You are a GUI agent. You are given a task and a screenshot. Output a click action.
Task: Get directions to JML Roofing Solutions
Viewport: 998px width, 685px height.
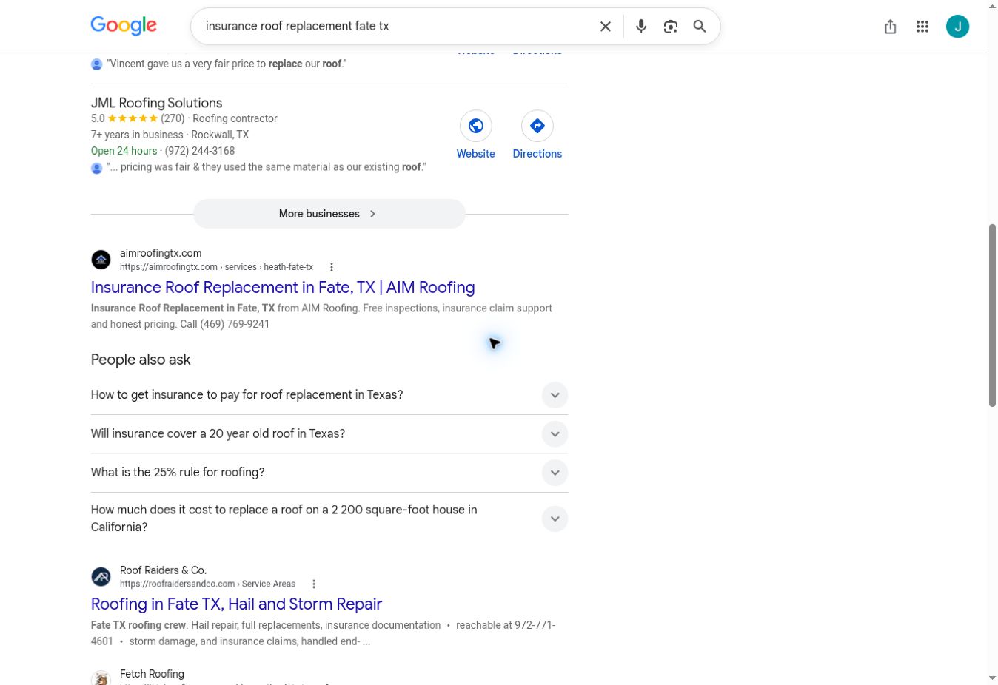[537, 135]
